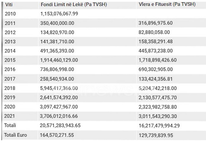The width and height of the screenshot is (206, 143).
Task: Select the 2018 limit fund 5,945,417,366.00
Action: click(x=60, y=88)
